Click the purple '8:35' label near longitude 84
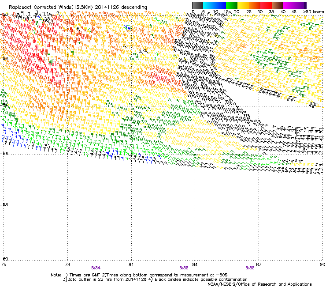 184,268
